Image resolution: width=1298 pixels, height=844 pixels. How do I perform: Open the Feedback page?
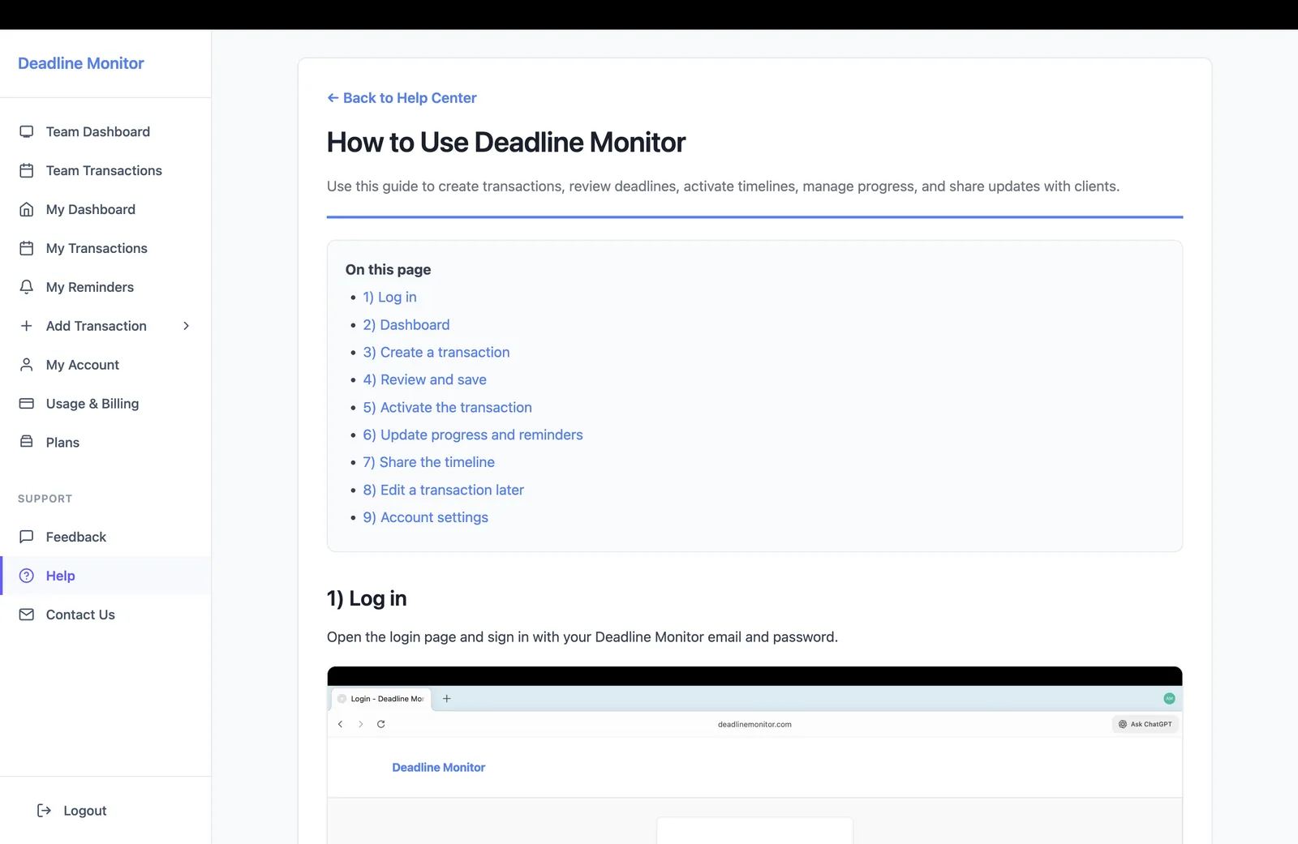tap(105, 537)
